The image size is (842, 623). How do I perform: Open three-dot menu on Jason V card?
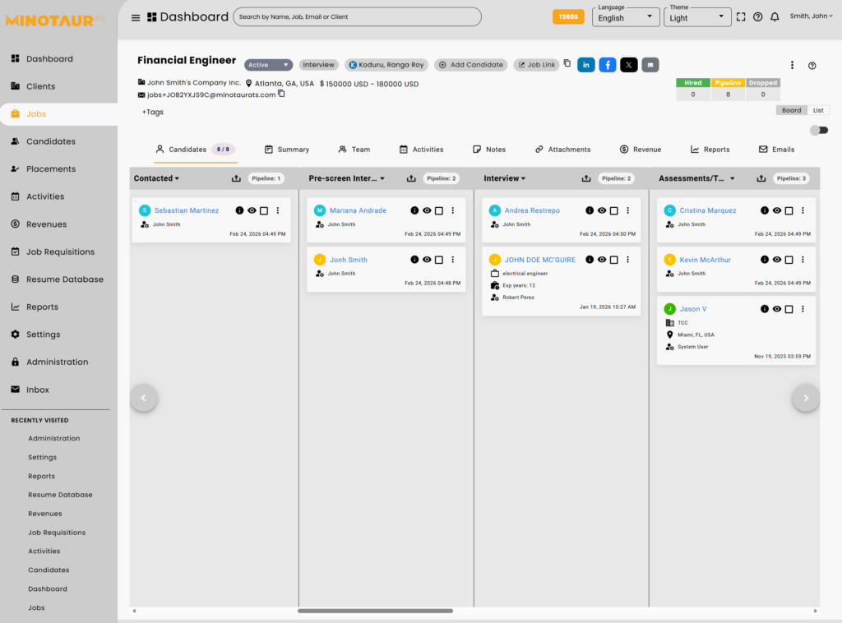[x=803, y=309]
